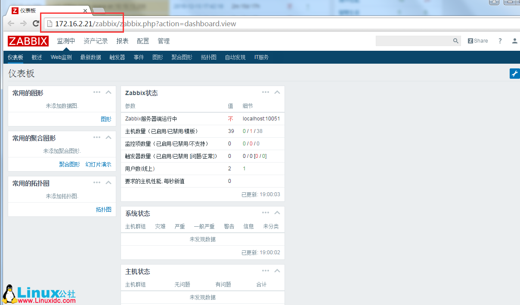Viewport: 520px width, 305px height.
Task: Open the 系统状态 widget menu dots
Action: click(265, 213)
